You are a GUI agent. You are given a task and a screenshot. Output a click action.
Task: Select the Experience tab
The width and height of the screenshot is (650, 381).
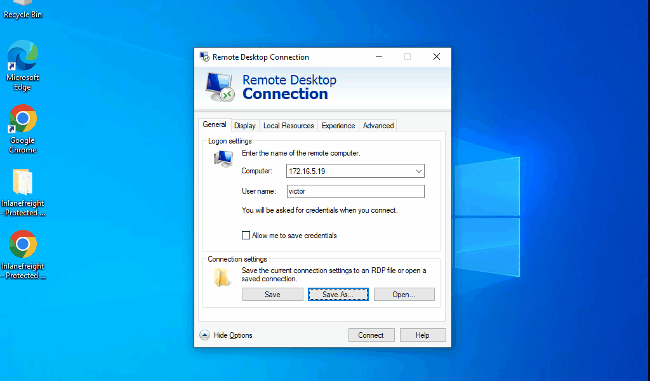click(x=338, y=126)
